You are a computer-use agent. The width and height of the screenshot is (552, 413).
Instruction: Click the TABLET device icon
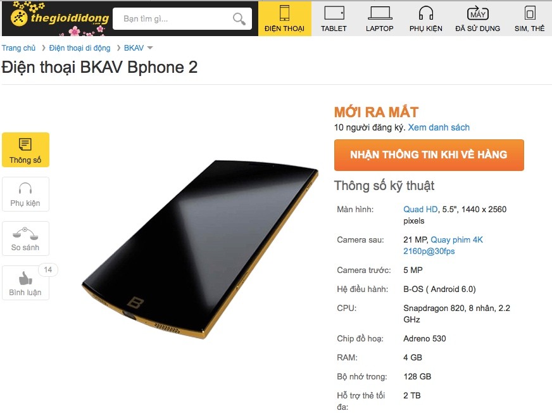point(333,13)
